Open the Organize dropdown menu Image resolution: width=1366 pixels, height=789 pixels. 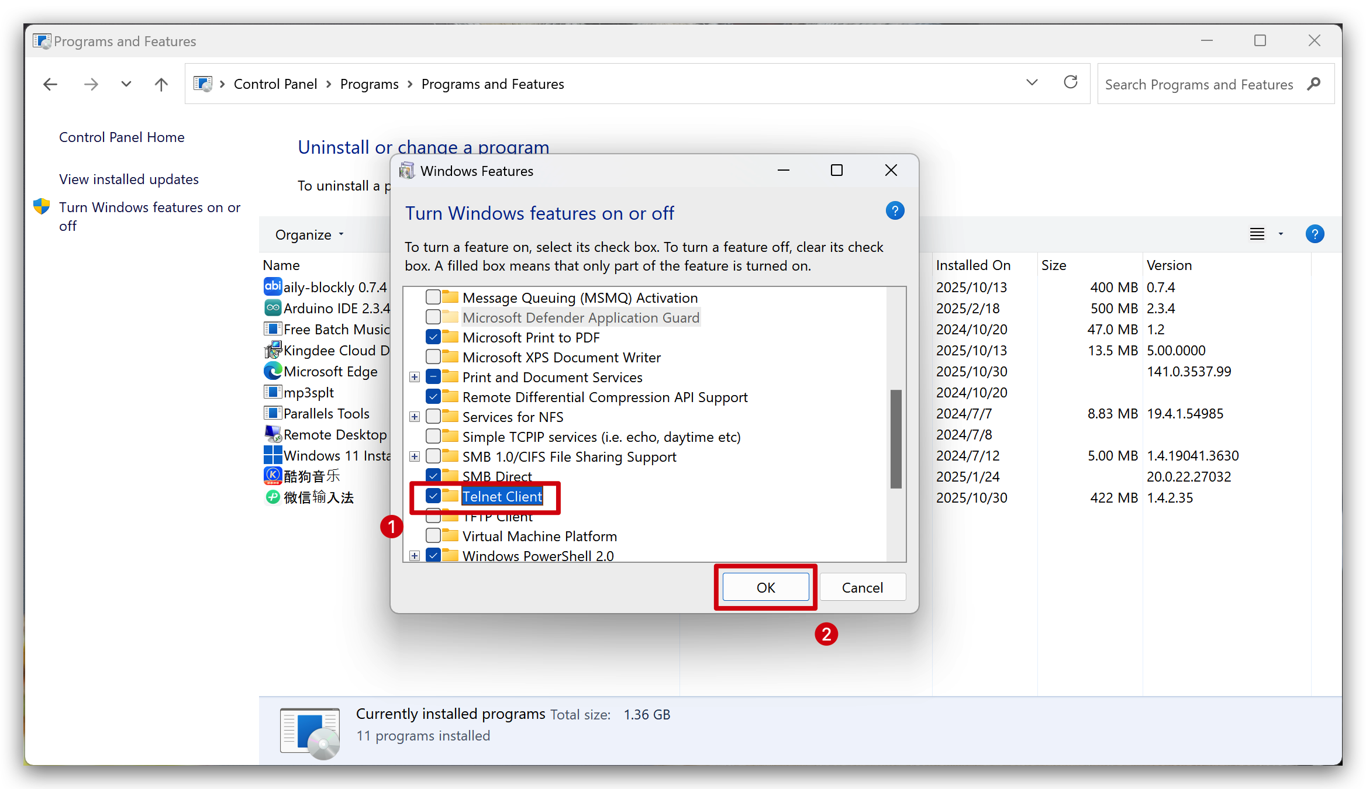[309, 235]
